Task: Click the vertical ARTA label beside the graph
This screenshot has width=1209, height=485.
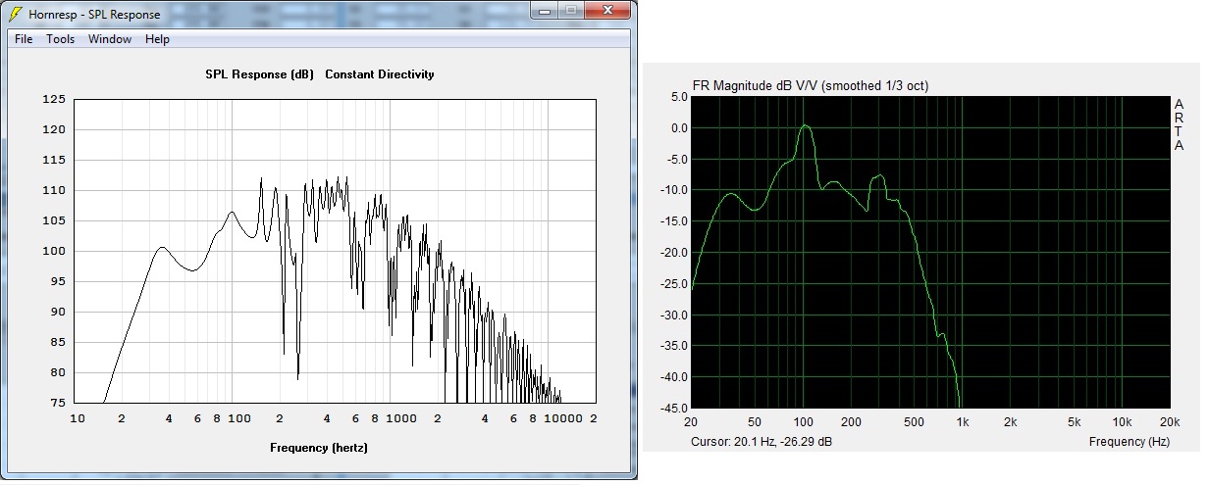Action: point(1179,124)
